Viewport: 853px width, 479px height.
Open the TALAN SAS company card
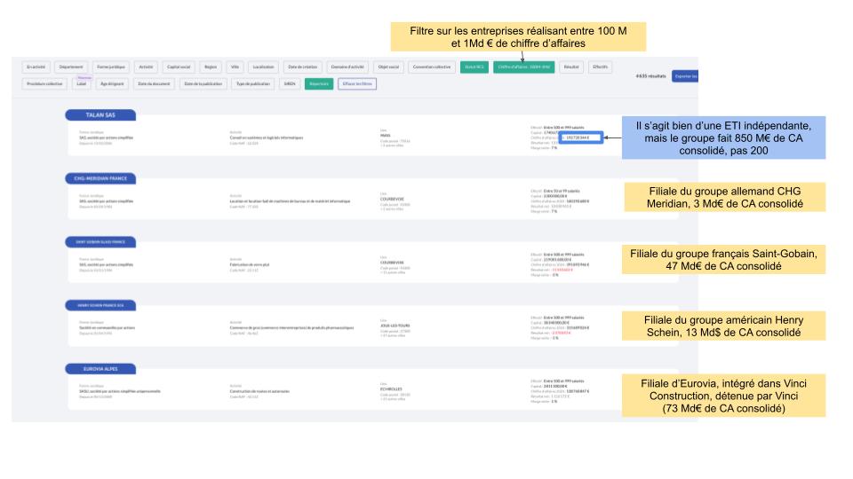(x=100, y=114)
